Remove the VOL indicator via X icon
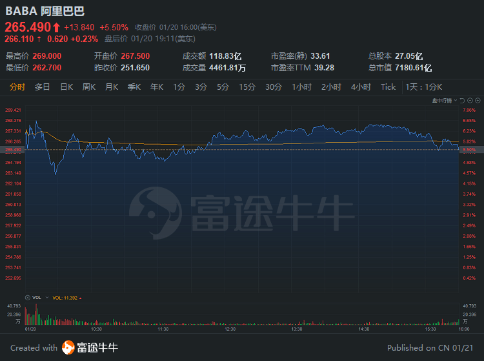Image resolution: width=484 pixels, height=361 pixels. coord(28,298)
